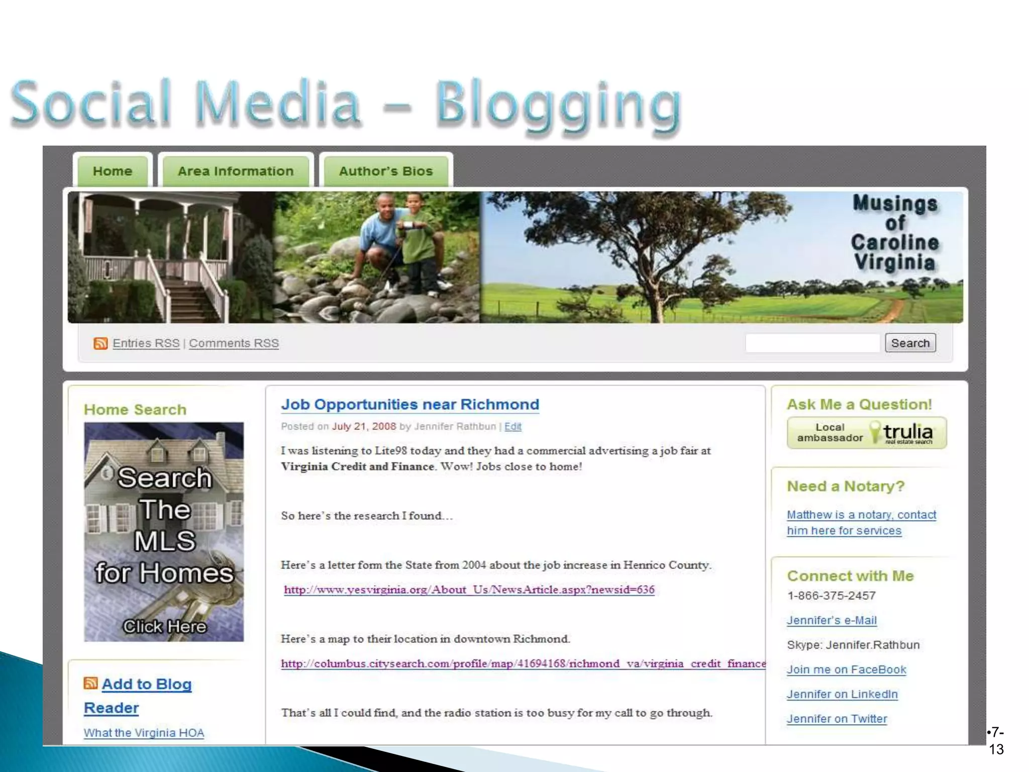Click Matthew is a notary contact link
Image resolution: width=1029 pixels, height=772 pixels.
tap(861, 515)
